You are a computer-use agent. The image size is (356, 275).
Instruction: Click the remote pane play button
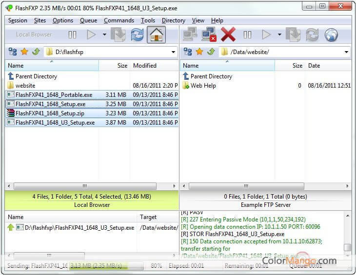(266, 35)
